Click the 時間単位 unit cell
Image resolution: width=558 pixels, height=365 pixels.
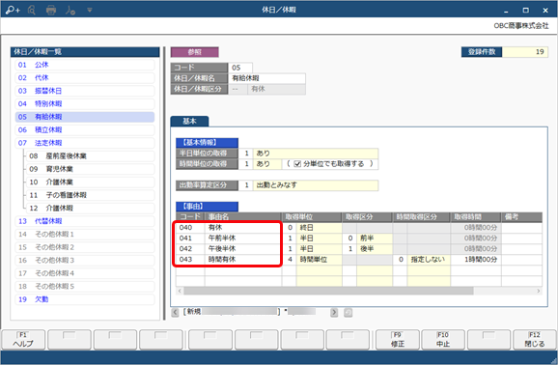click(319, 260)
